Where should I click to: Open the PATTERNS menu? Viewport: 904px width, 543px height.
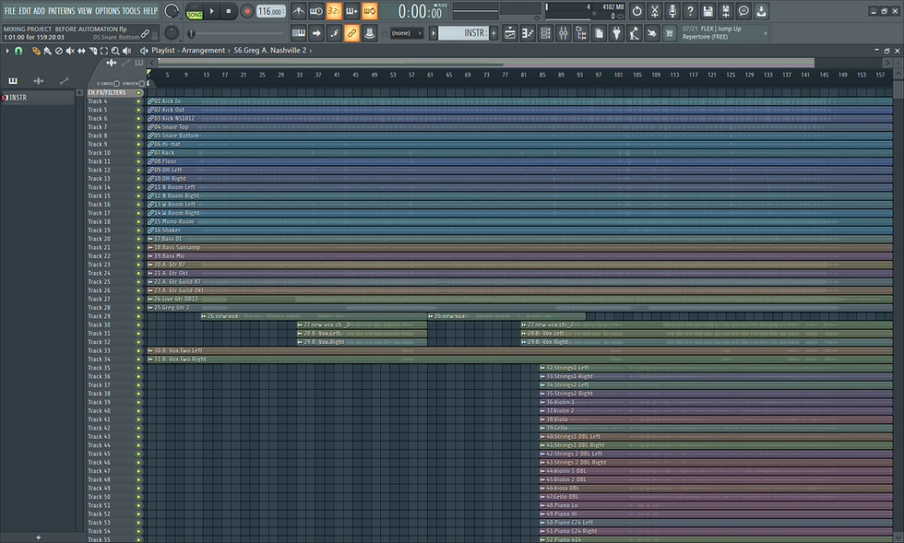coord(61,10)
